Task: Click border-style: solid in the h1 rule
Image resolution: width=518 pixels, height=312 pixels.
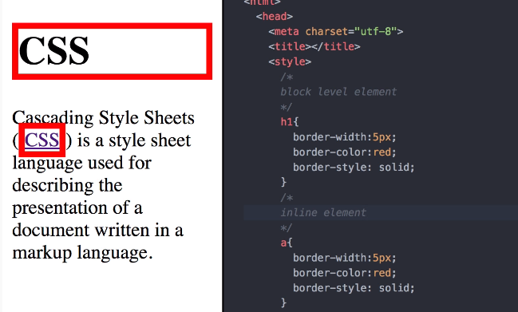Action: click(354, 167)
